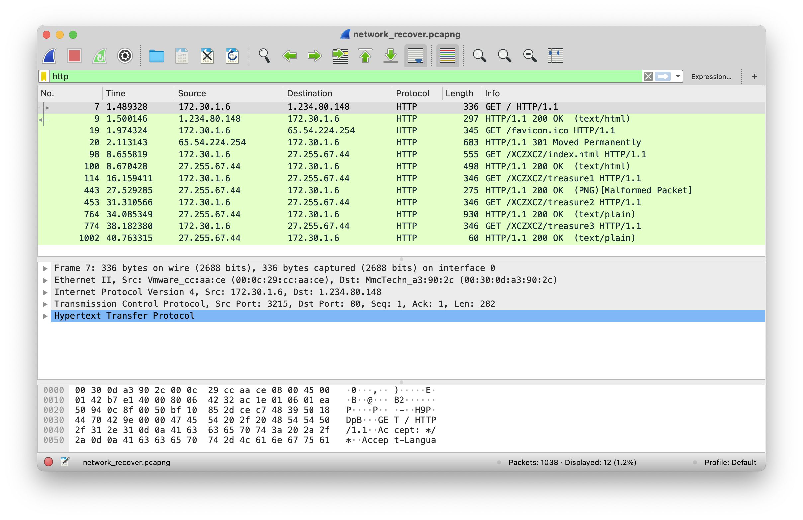
Task: Expand the Hypertext Transfer Protocol tree
Action: (x=45, y=316)
